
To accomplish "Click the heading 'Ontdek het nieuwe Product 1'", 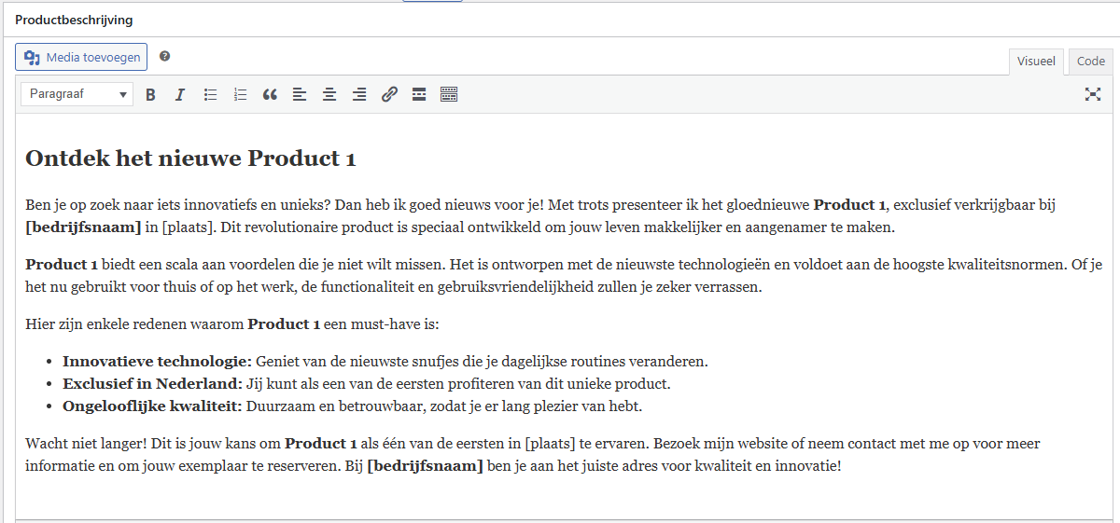I will [x=190, y=158].
